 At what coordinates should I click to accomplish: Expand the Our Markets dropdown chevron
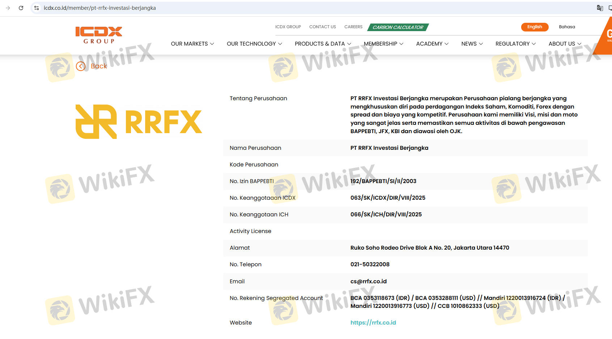pos(212,44)
